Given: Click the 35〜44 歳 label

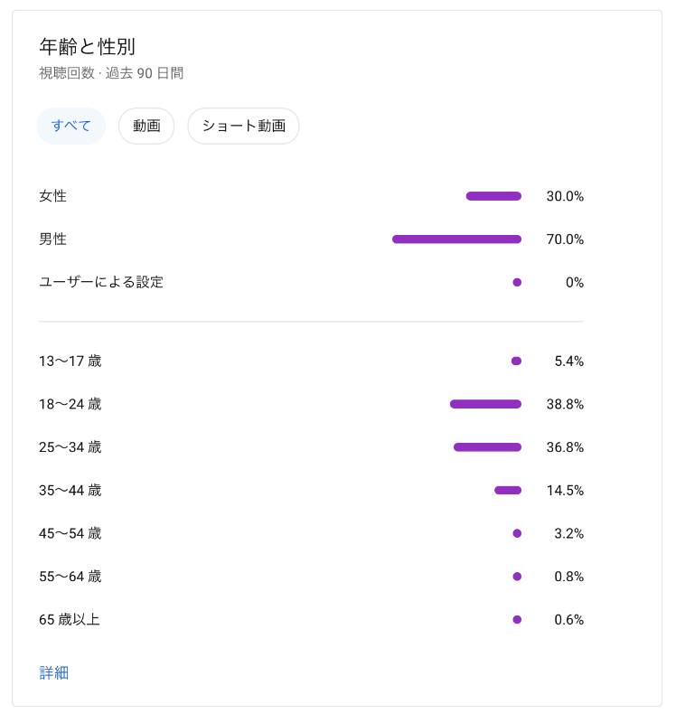Looking at the screenshot, I should point(70,490).
